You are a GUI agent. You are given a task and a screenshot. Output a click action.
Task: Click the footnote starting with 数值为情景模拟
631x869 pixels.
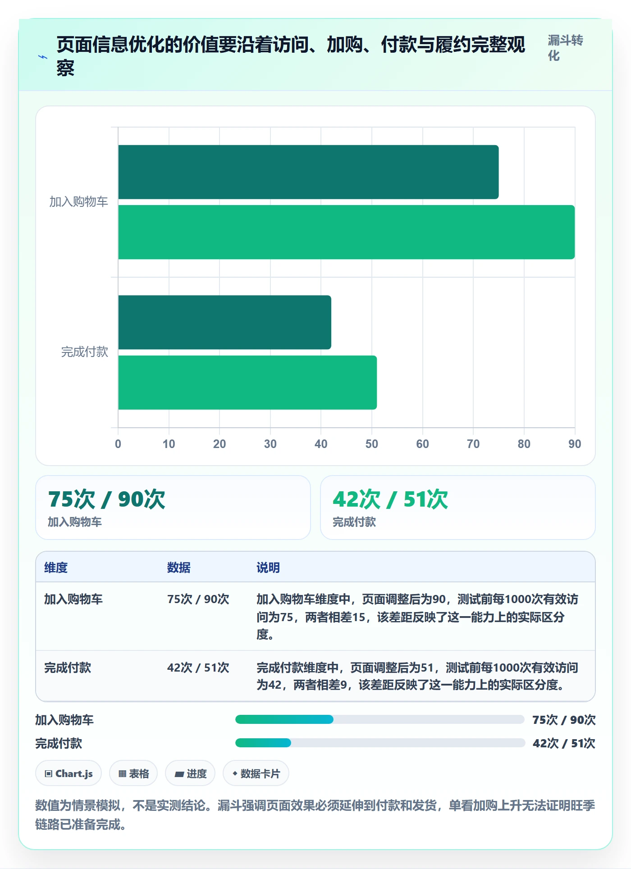tap(315, 814)
